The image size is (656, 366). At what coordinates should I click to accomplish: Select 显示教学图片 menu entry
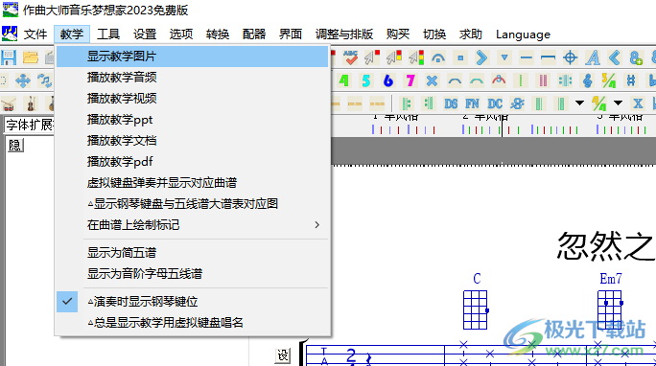tap(193, 57)
